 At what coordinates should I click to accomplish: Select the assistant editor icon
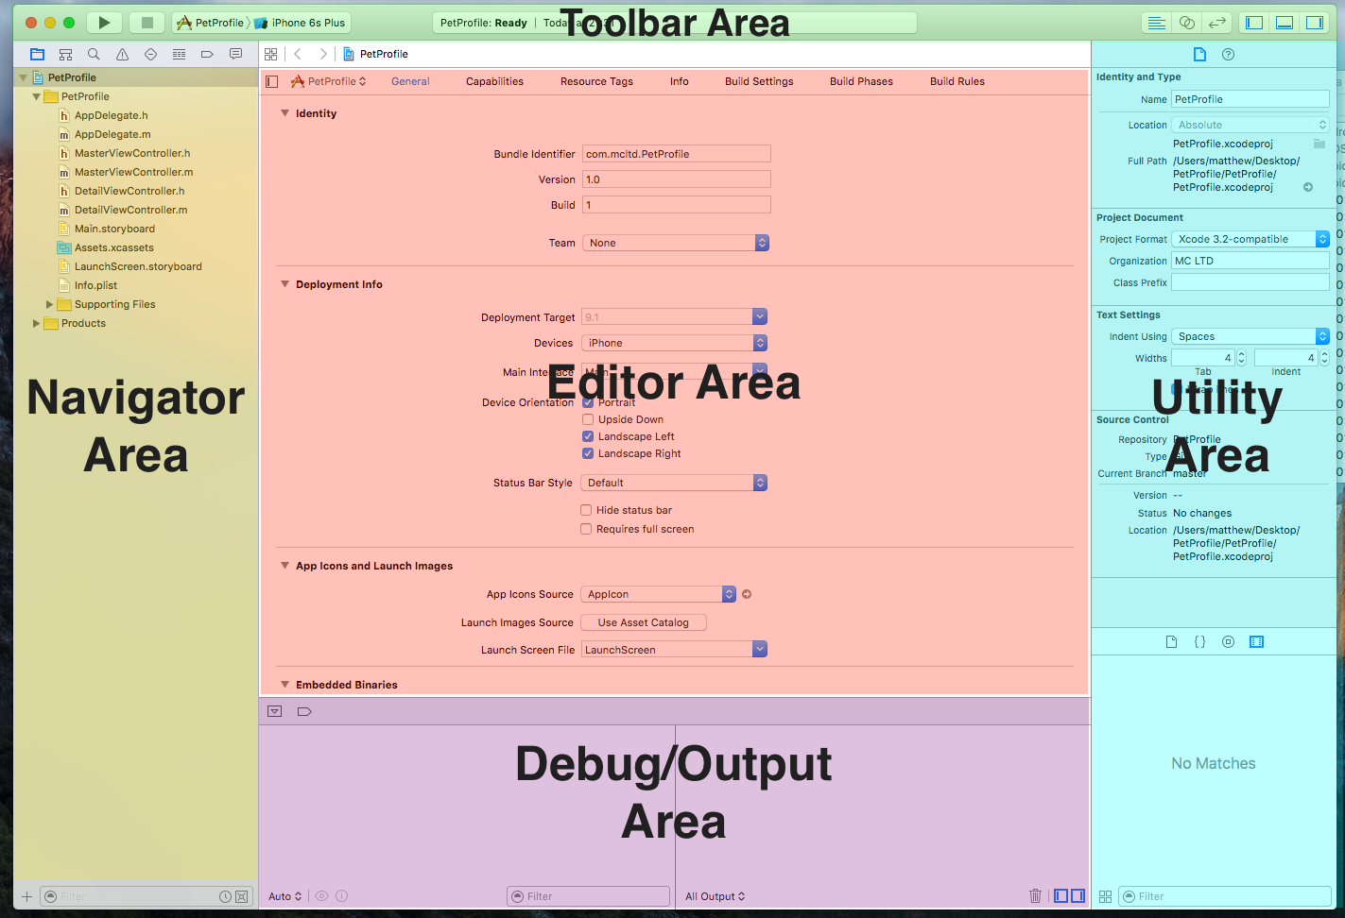[x=1187, y=23]
